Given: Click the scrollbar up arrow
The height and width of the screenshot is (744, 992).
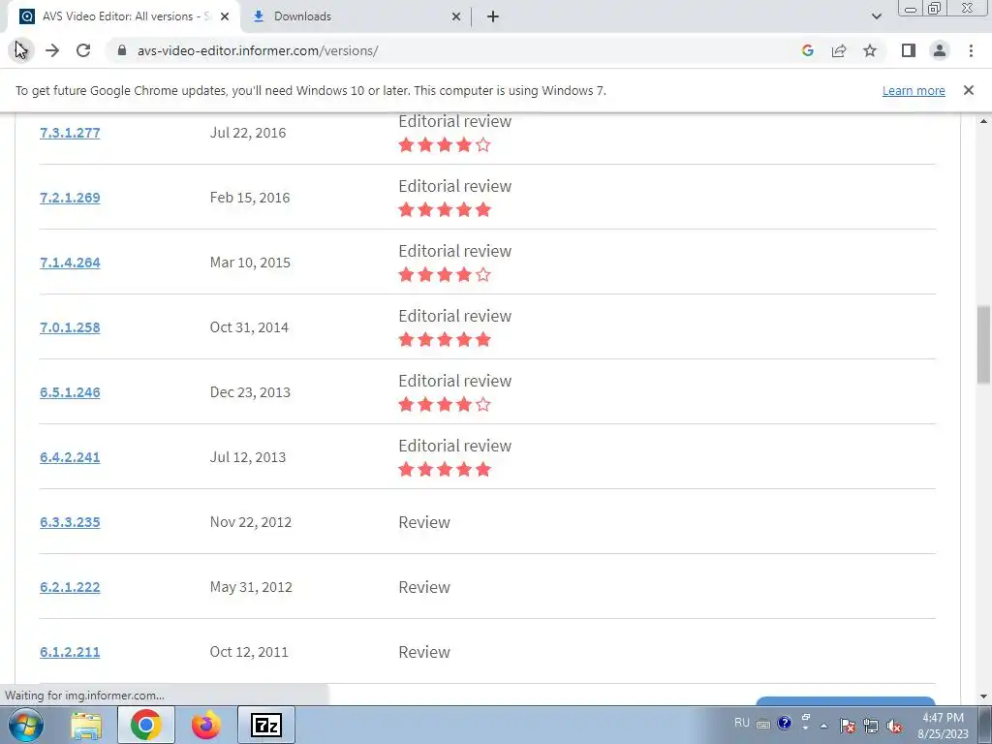Looking at the screenshot, I should (984, 121).
